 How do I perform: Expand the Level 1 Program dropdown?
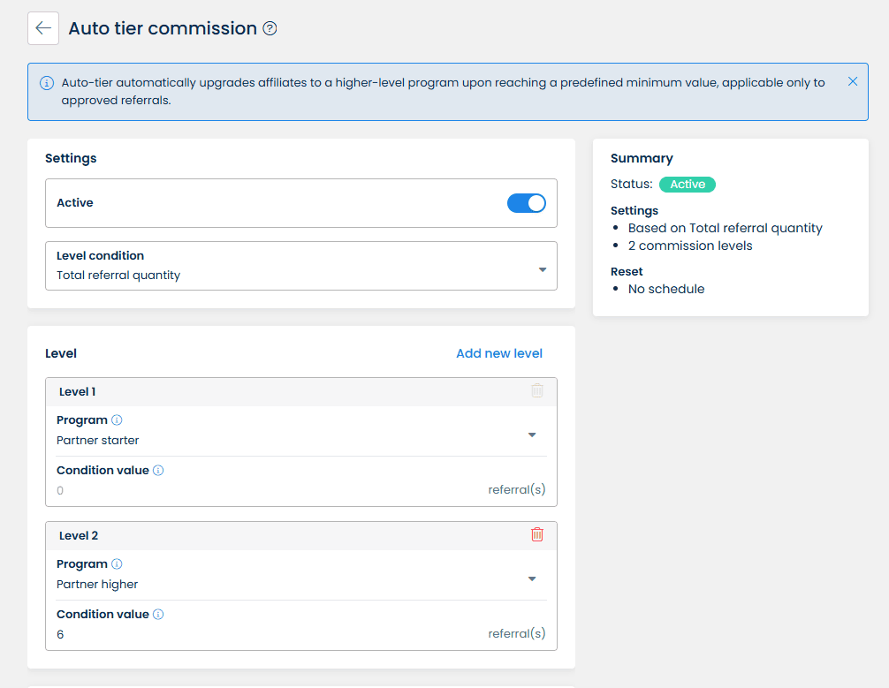300,432
